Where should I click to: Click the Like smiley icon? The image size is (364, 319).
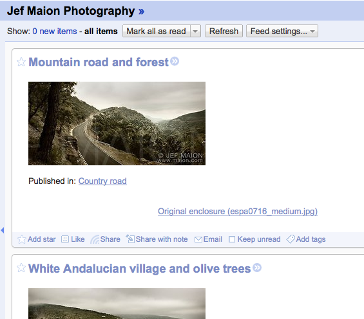coord(65,239)
